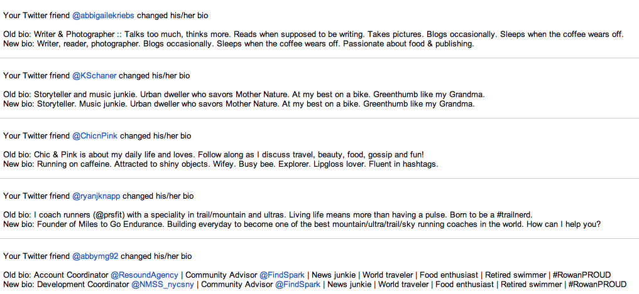The width and height of the screenshot is (639, 294).
Task: Open the @KSchaner profile link
Action: pyautogui.click(x=94, y=76)
